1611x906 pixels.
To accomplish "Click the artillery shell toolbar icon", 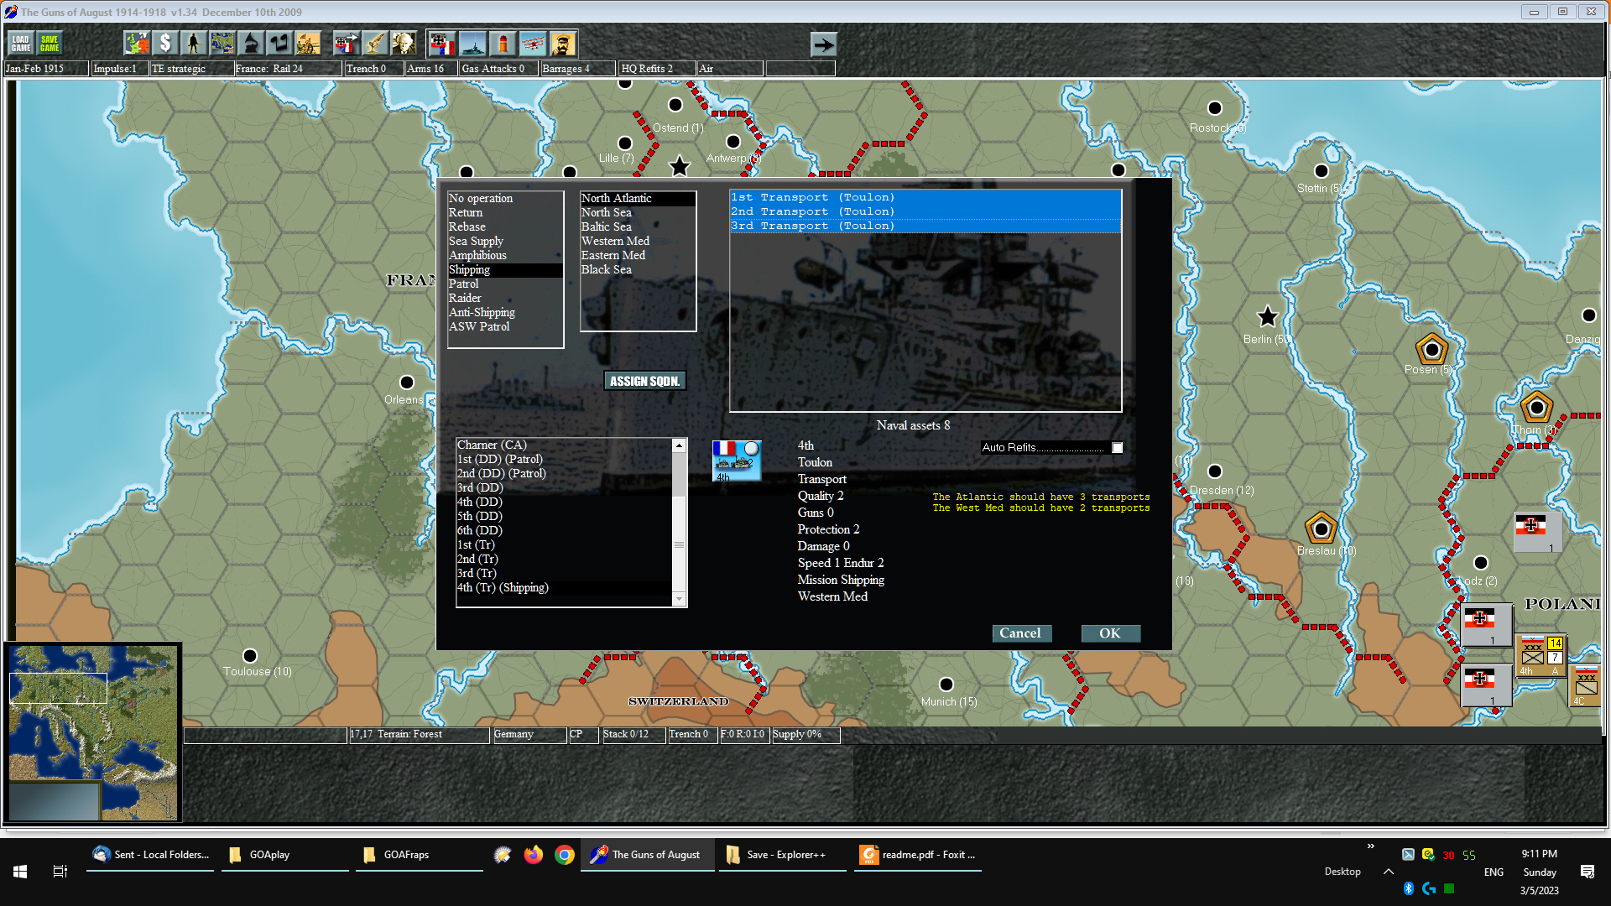I will point(503,44).
